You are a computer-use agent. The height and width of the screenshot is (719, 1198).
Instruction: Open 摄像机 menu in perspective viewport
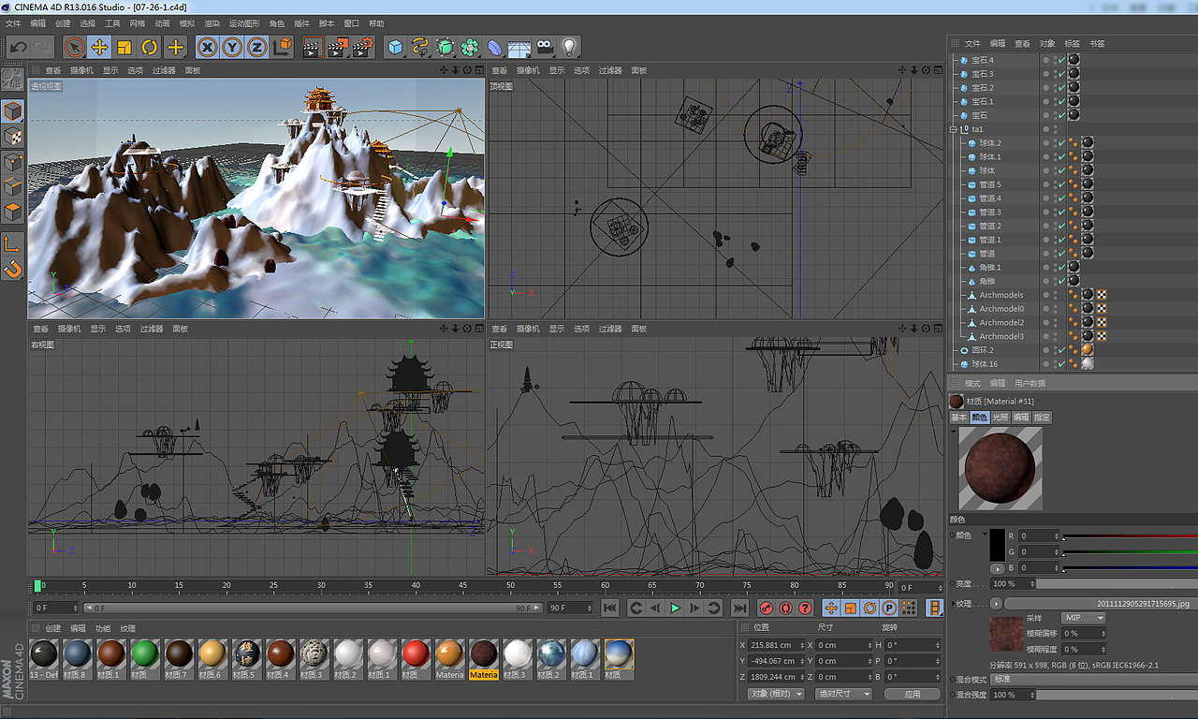tap(81, 70)
